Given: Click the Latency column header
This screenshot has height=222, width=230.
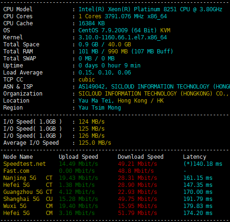Looking at the screenshot, I should [x=194, y=157].
